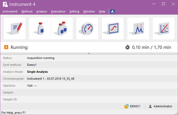Open Sequence using the multiple vials icon

coord(62,28)
